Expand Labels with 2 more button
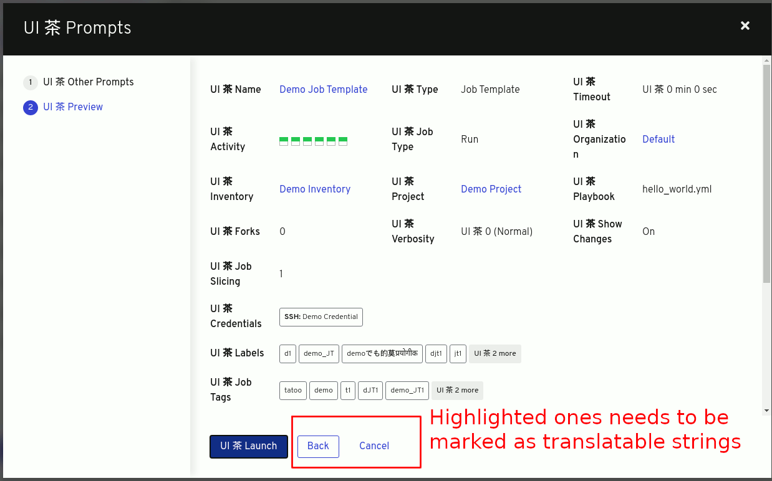The height and width of the screenshot is (481, 772). 495,353
